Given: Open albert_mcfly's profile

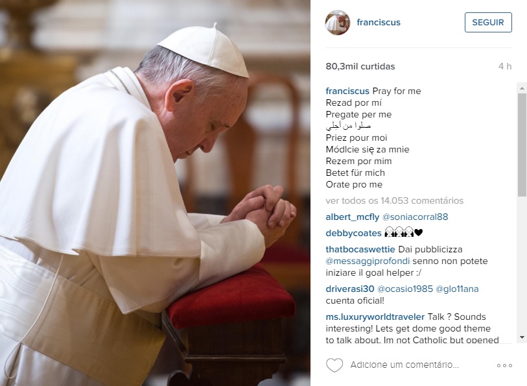Looking at the screenshot, I should 352,217.
